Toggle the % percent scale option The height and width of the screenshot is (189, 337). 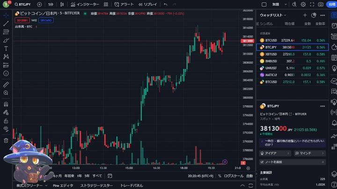tap(220, 176)
